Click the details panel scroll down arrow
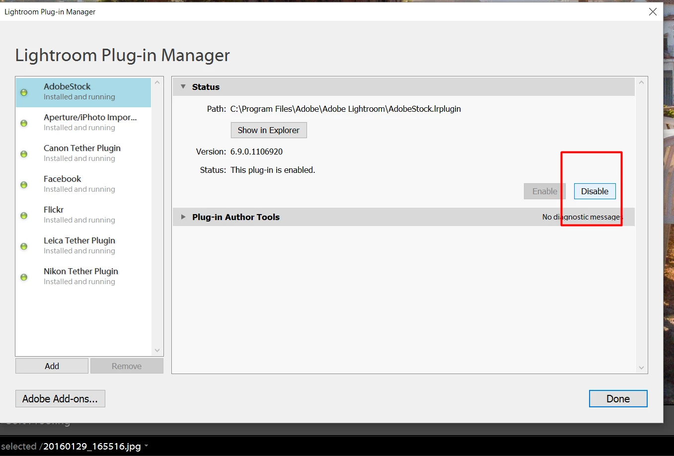This screenshot has height=456, width=674. [x=641, y=368]
